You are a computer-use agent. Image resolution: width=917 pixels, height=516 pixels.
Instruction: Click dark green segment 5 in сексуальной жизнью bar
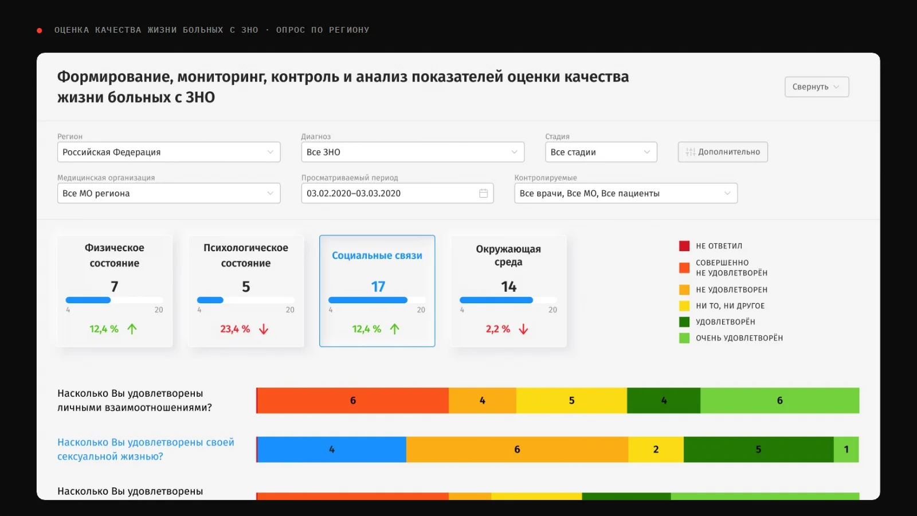(x=758, y=449)
